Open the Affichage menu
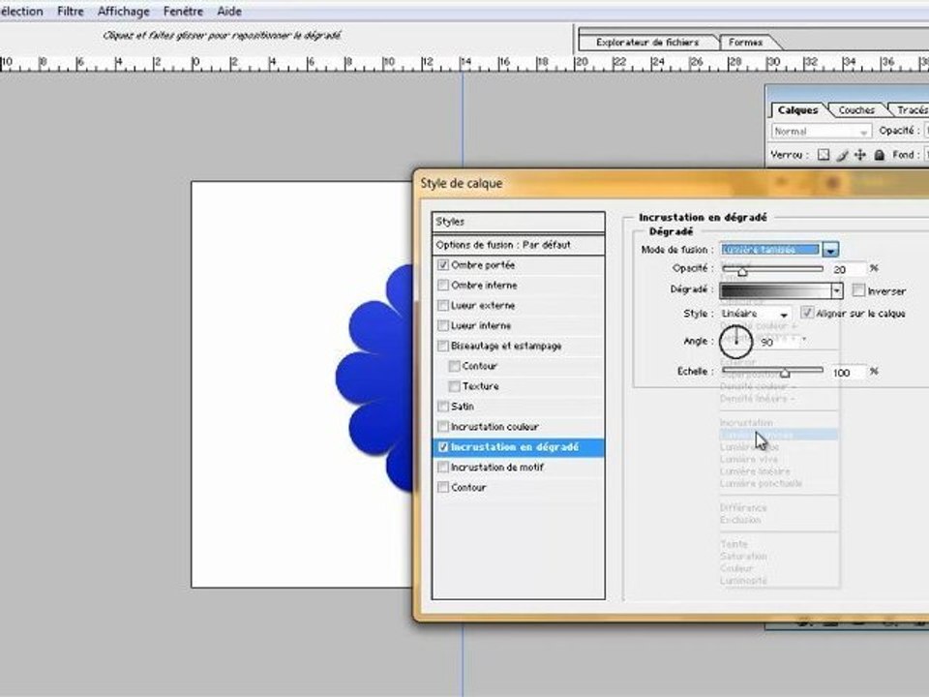This screenshot has height=697, width=929. tap(123, 12)
